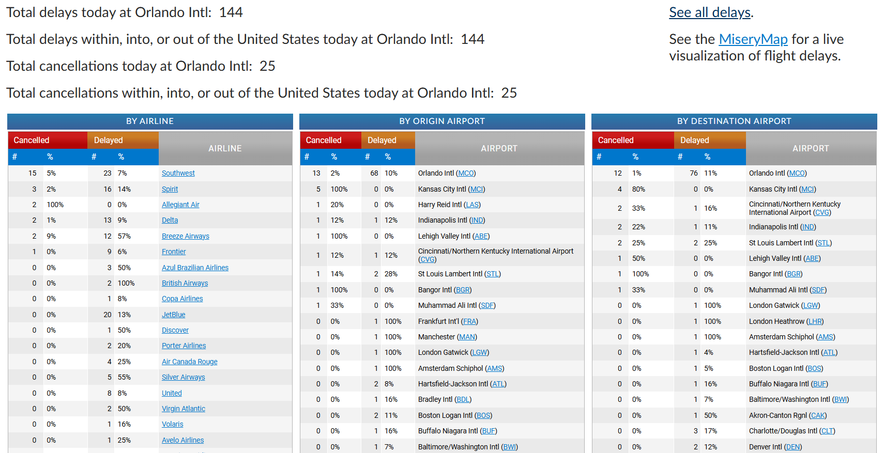The width and height of the screenshot is (884, 453).
Task: Open the Avelo Airlines link
Action: [x=182, y=440]
